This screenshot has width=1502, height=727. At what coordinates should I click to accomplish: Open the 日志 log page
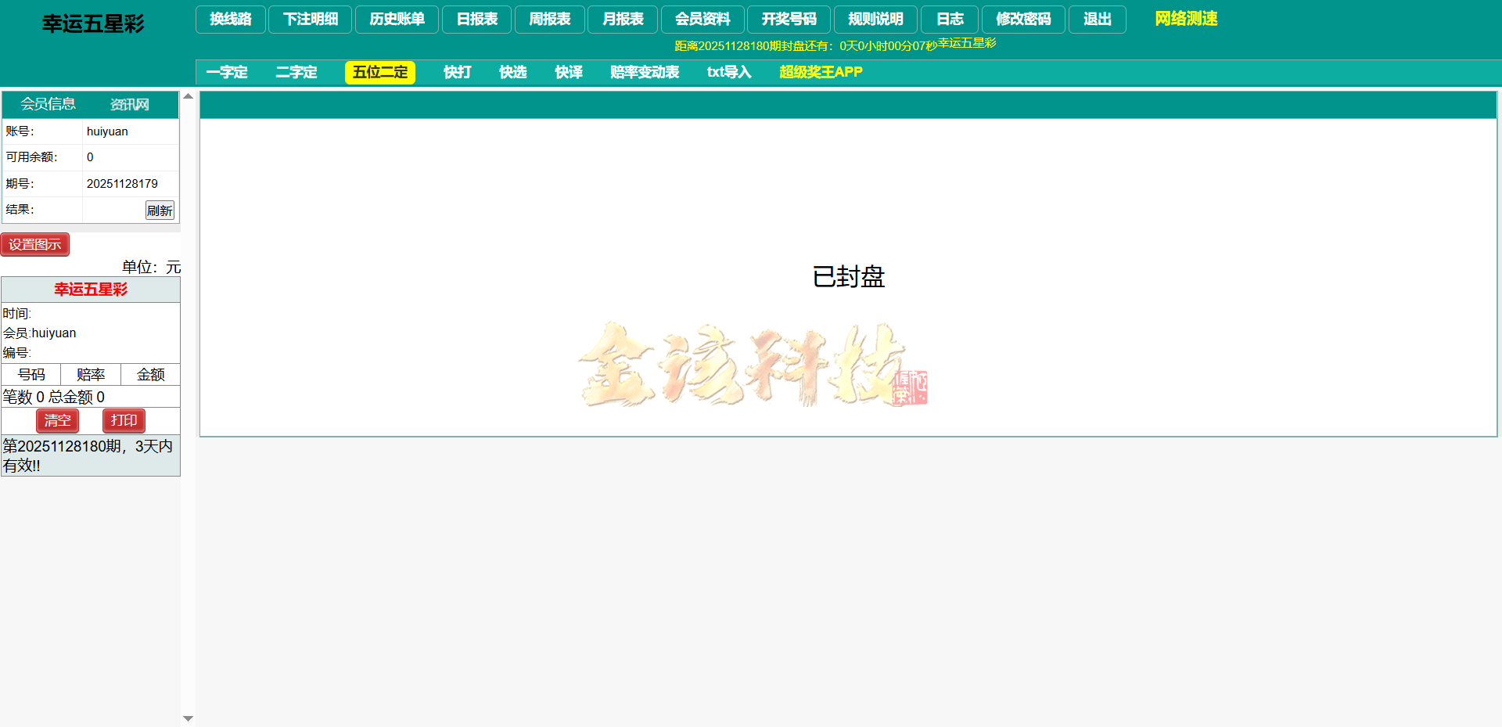click(949, 20)
